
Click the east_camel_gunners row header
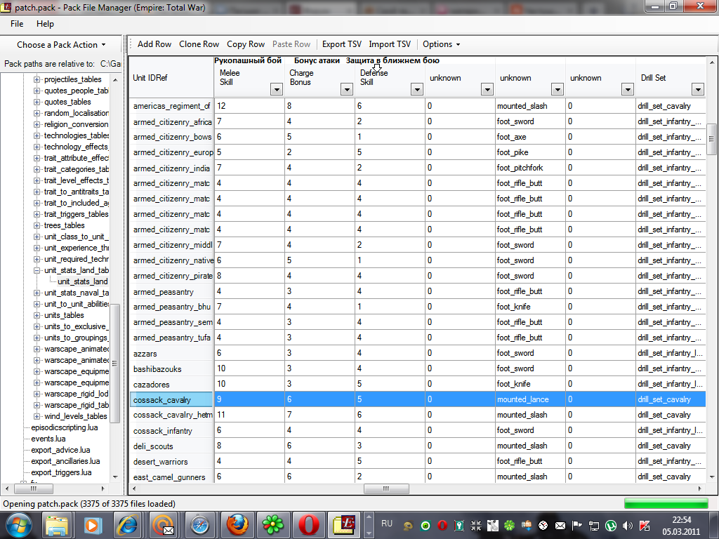click(x=171, y=477)
